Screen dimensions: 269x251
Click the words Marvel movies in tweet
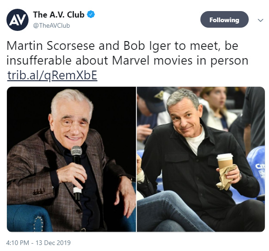click(152, 60)
